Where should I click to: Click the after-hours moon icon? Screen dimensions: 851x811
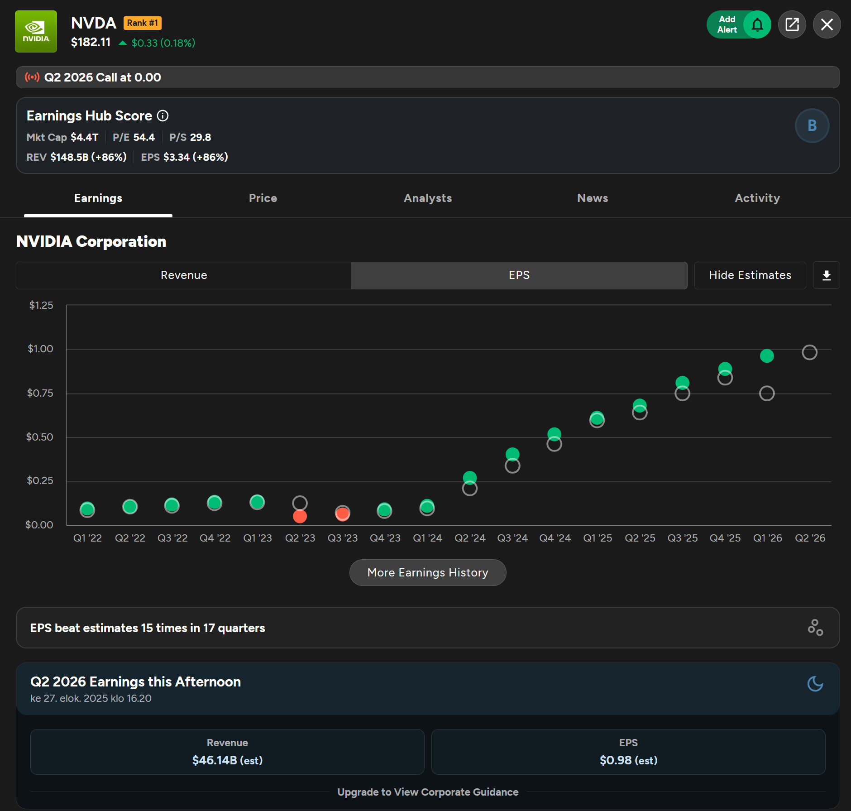point(815,684)
